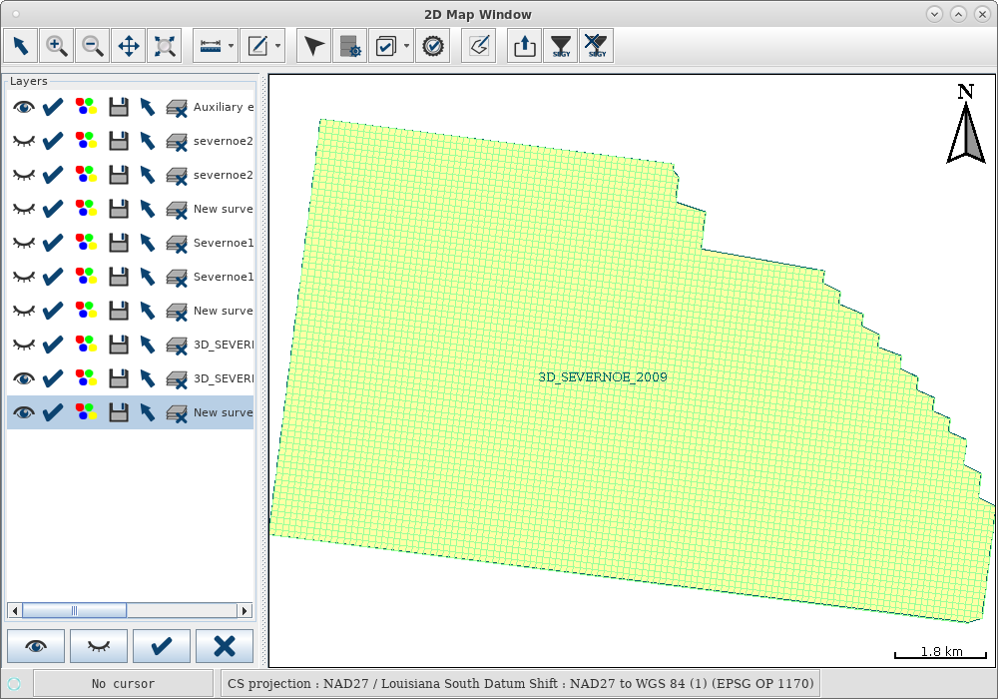Screen dimensions: 998x699
Task: Click the Layers scrollbar left arrow
Action: point(15,610)
